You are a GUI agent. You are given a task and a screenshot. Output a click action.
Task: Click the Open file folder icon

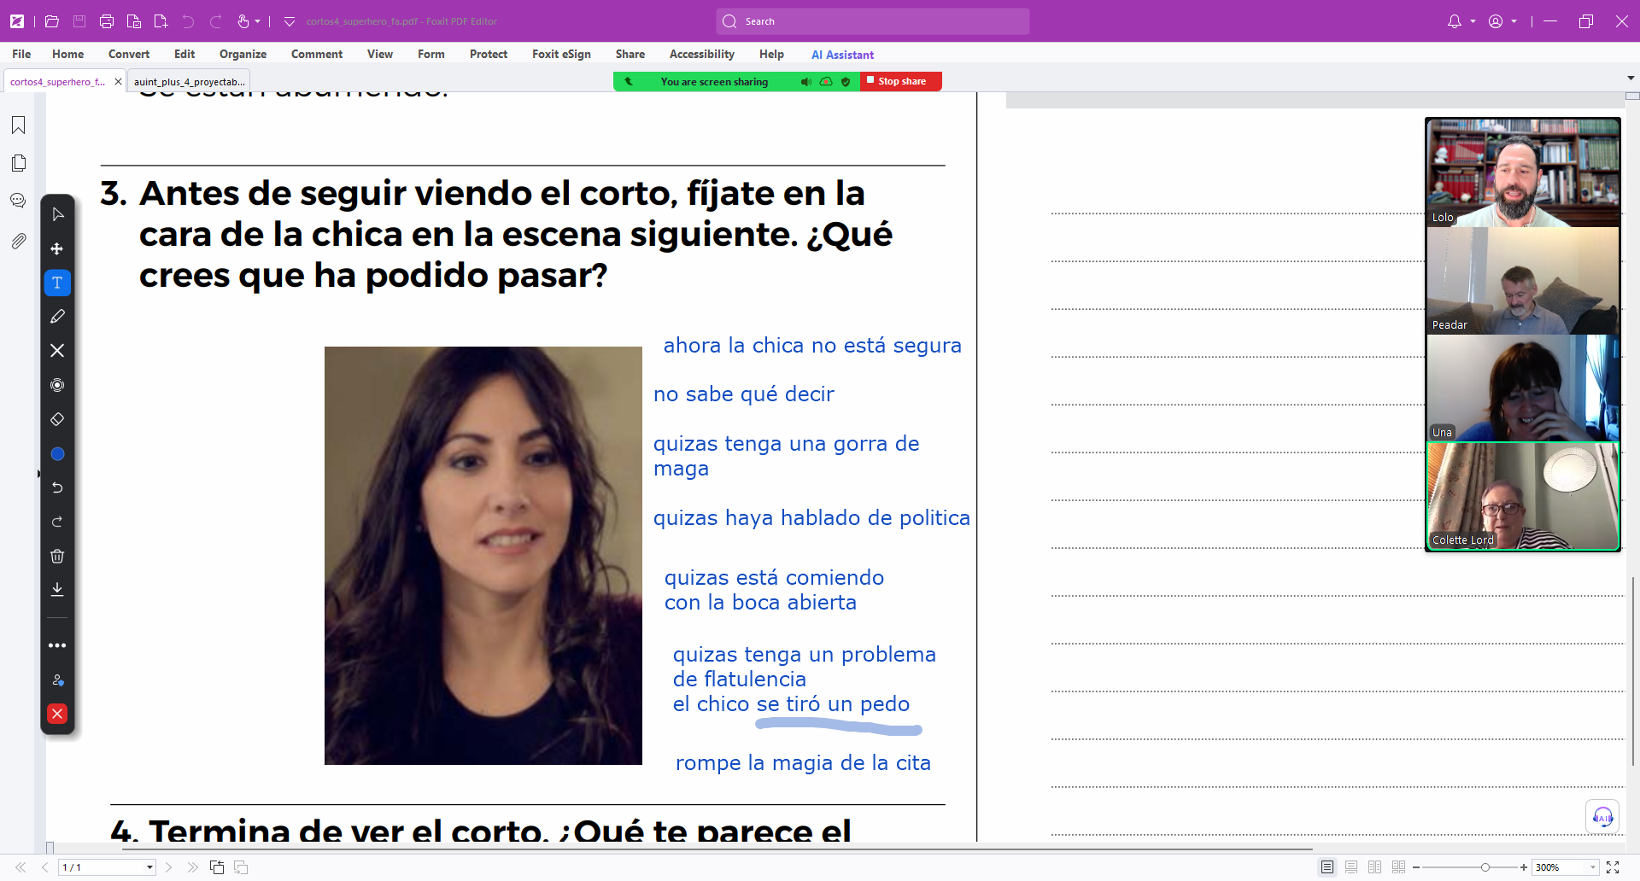click(x=51, y=21)
